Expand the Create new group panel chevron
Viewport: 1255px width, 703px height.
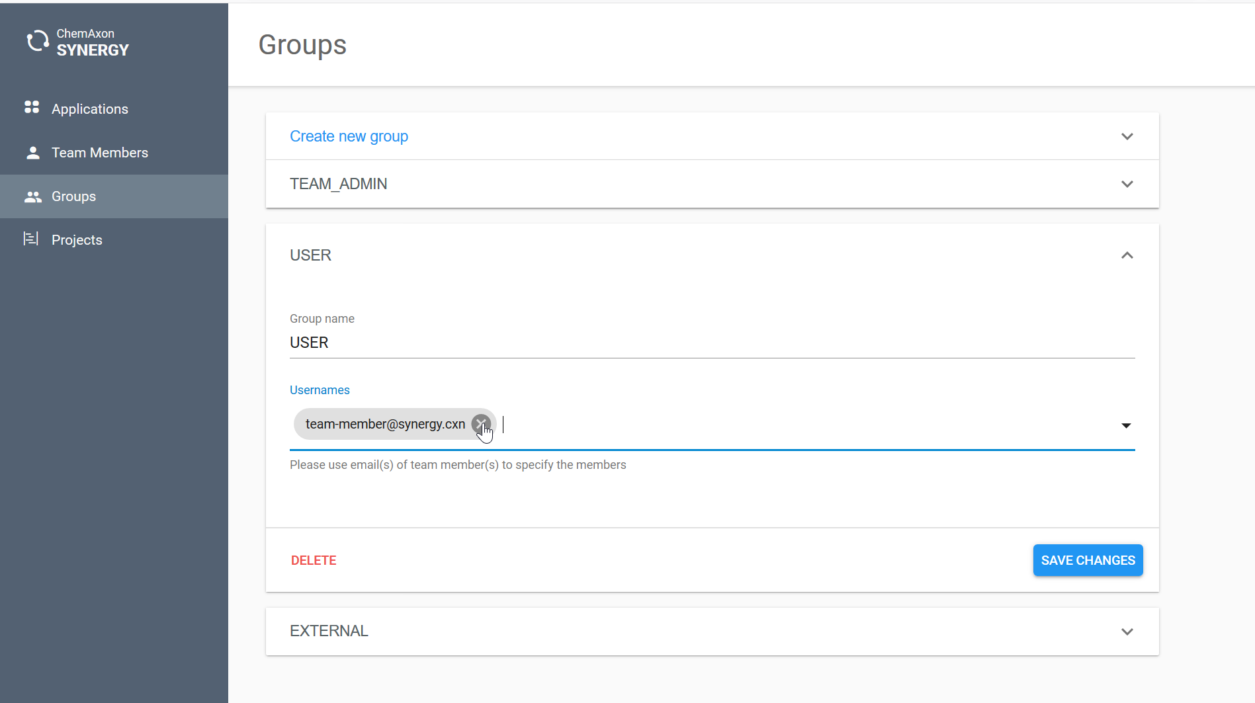pyautogui.click(x=1127, y=136)
